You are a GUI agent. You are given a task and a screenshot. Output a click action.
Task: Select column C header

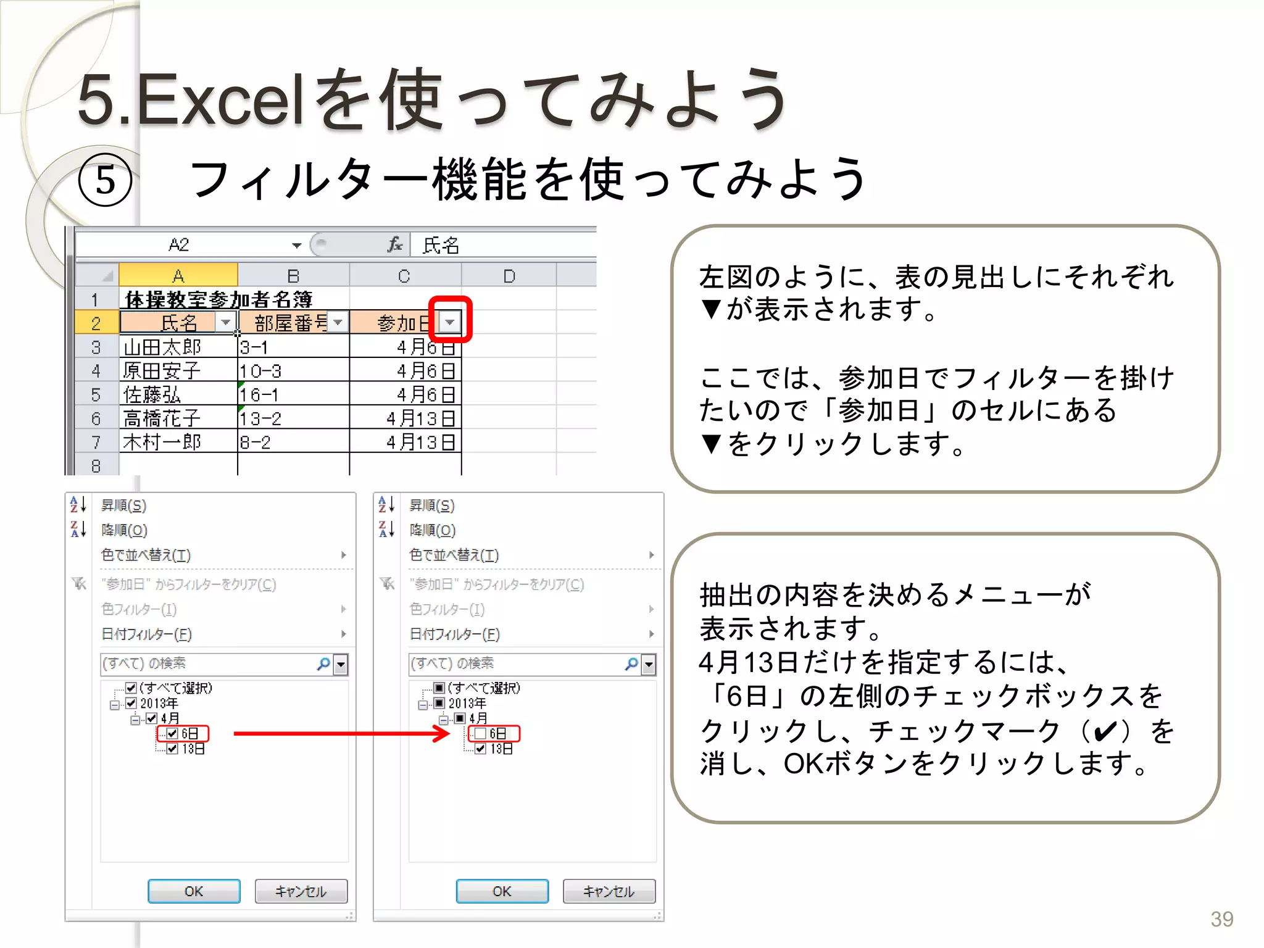[x=405, y=275]
